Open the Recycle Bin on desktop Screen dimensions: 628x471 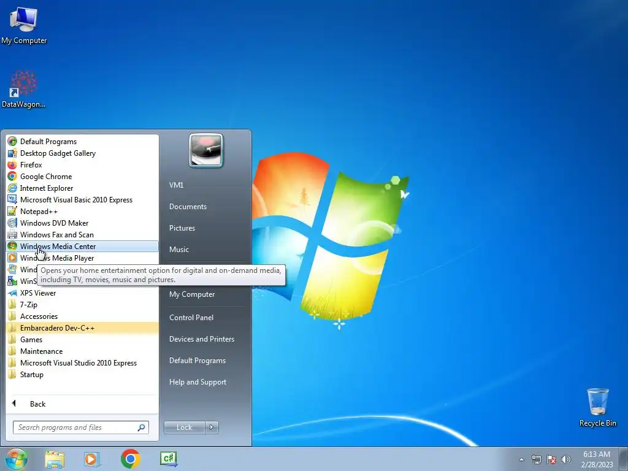click(x=597, y=408)
